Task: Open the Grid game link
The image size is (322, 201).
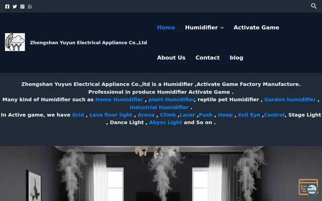Action: 78,115
